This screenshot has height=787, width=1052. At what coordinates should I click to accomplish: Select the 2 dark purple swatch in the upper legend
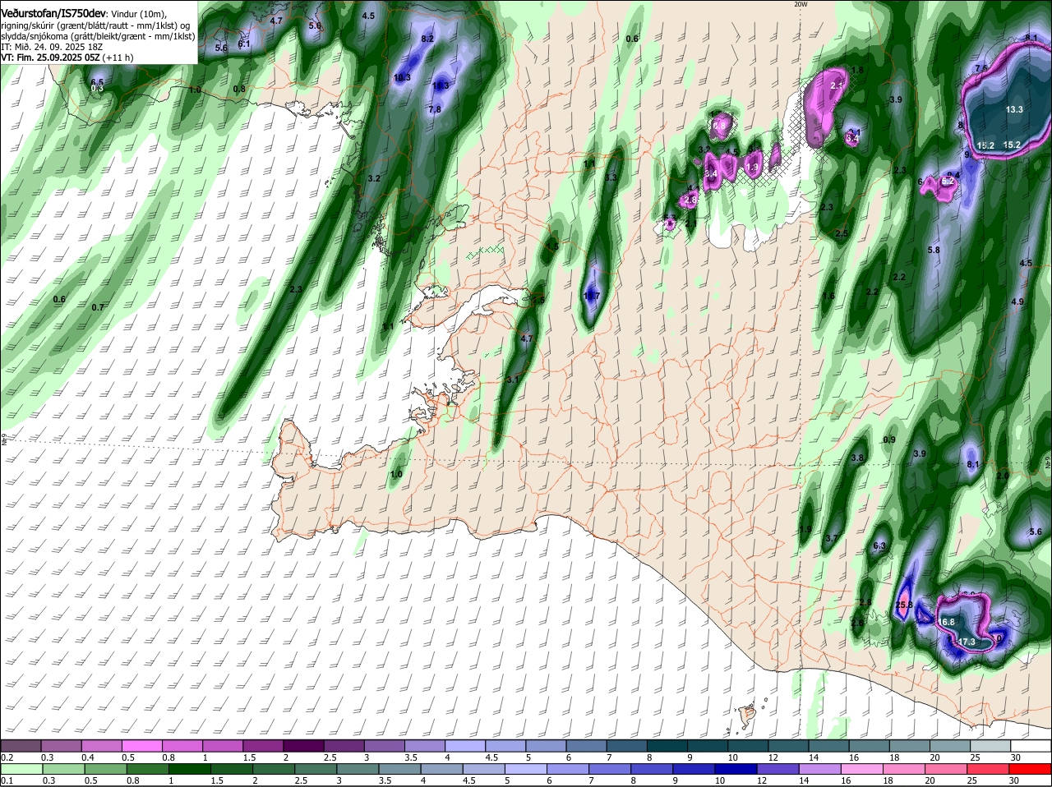point(304,745)
